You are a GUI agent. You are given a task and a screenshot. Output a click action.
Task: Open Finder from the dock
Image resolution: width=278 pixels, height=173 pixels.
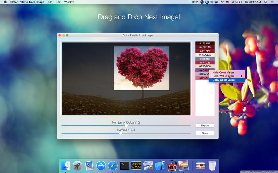point(65,165)
